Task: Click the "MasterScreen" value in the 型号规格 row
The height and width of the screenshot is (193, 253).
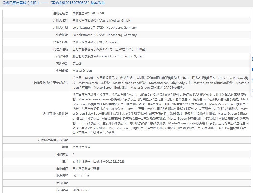Action: pos(82,71)
